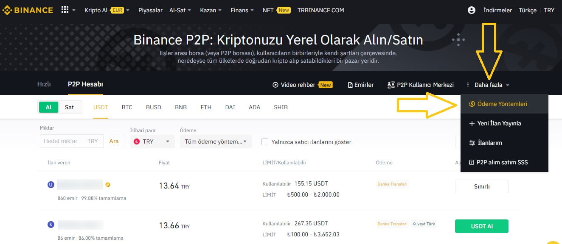Select İlanlarım menu item
This screenshot has height=244, width=562.
click(x=504, y=143)
